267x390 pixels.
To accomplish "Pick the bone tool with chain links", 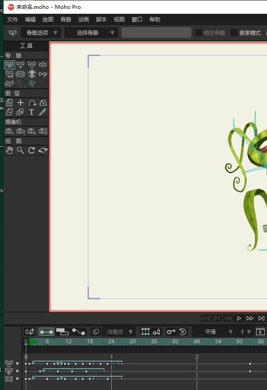I will click(9, 74).
